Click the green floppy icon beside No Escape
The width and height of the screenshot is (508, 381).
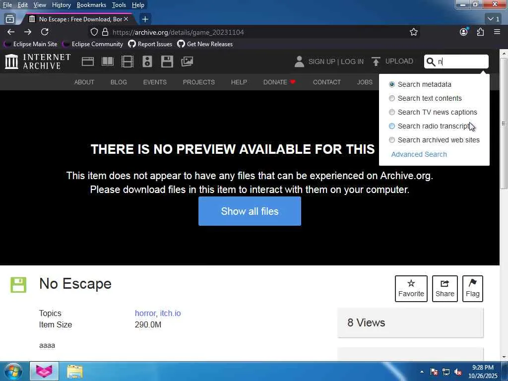click(18, 285)
